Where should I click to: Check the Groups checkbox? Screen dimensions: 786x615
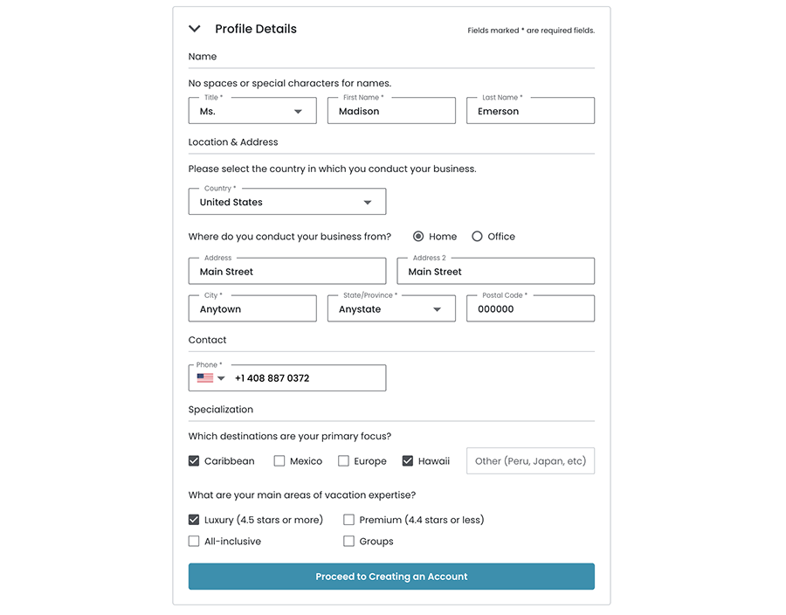tap(348, 542)
